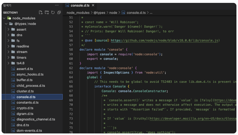The image size is (238, 135).
Task: Click the TS icon of crypto.d.ts
Action: 13,108
